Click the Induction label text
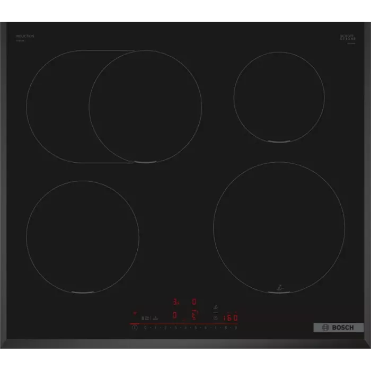Image resolution: width=371 pixels, height=371 pixels. click(25, 36)
